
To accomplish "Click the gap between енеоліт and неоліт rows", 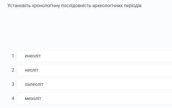I will (x=94, y=63).
